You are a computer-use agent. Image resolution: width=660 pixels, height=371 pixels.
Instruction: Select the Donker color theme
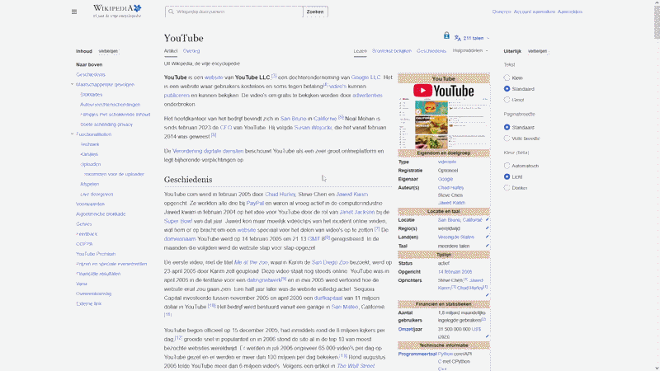pos(507,188)
